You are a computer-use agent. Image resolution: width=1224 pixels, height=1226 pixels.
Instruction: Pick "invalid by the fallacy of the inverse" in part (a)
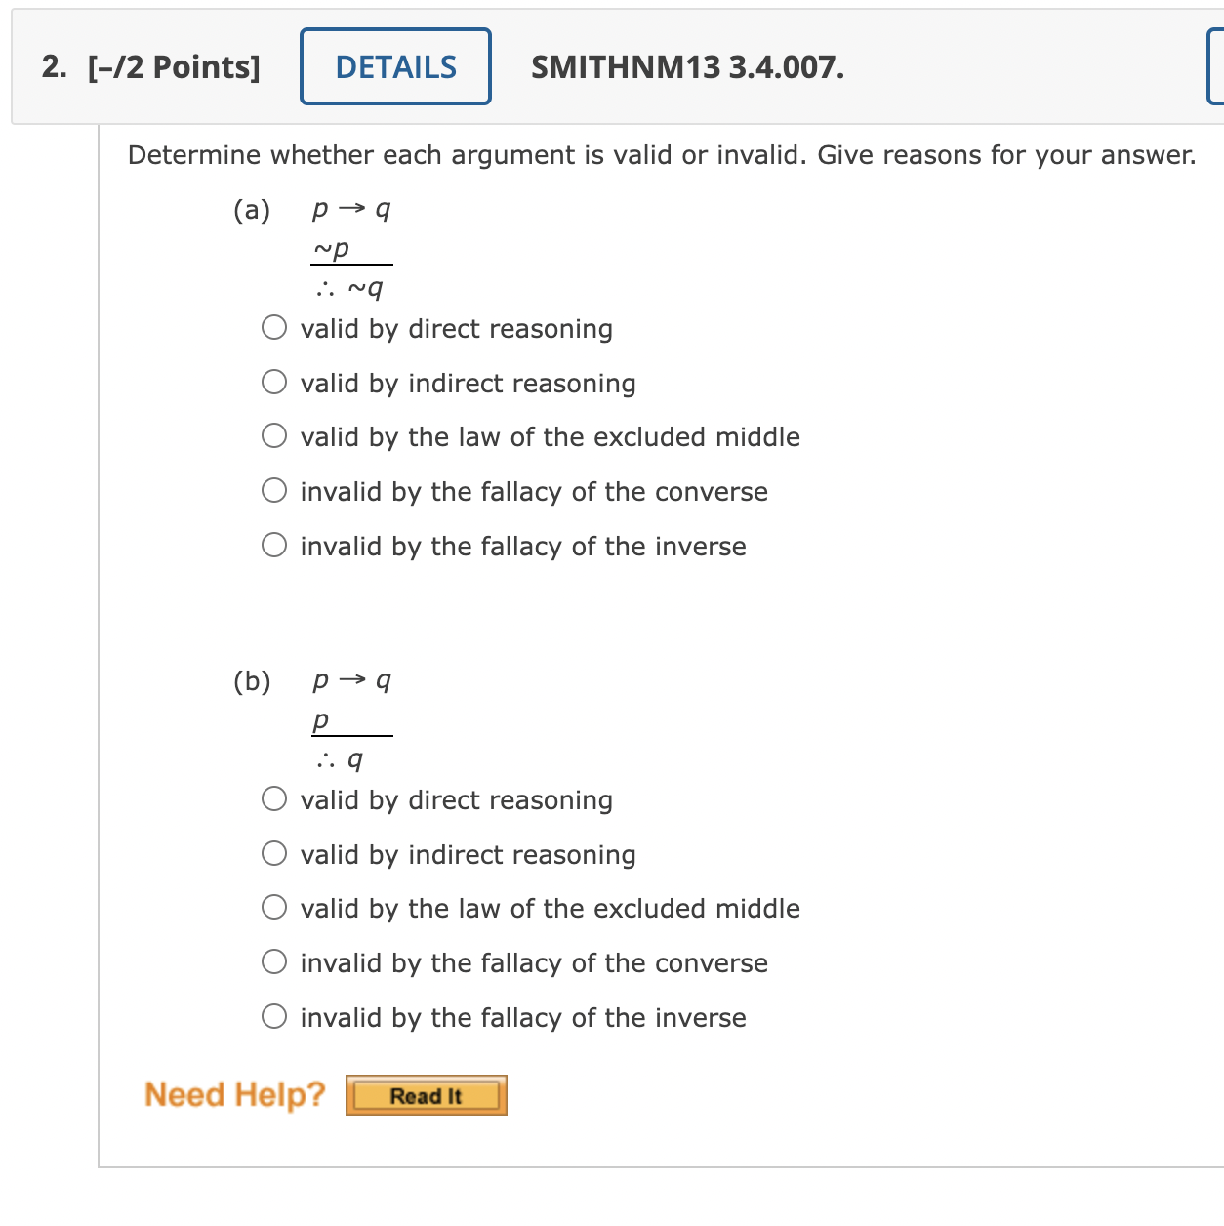click(x=274, y=545)
